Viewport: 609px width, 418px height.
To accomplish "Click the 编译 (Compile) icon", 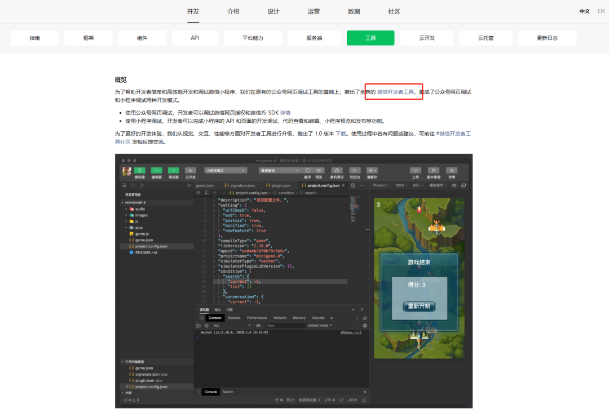I will pos(307,170).
